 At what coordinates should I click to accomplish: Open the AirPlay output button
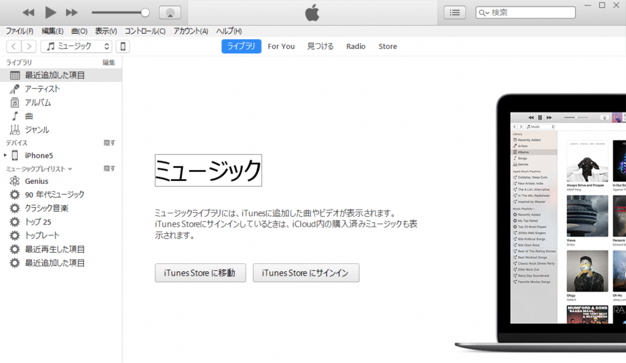[170, 13]
